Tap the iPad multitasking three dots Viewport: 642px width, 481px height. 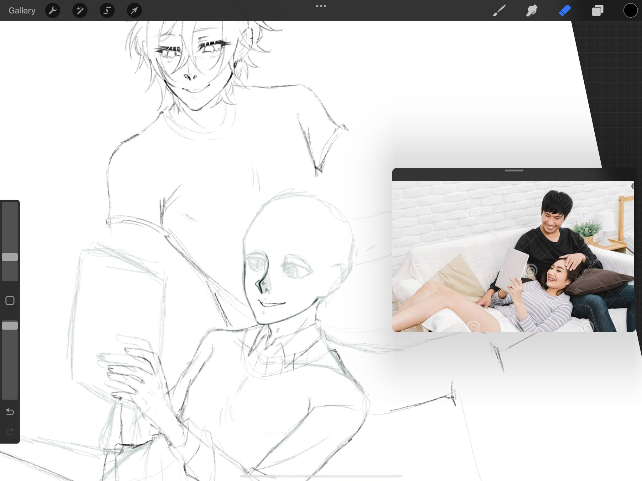[321, 6]
